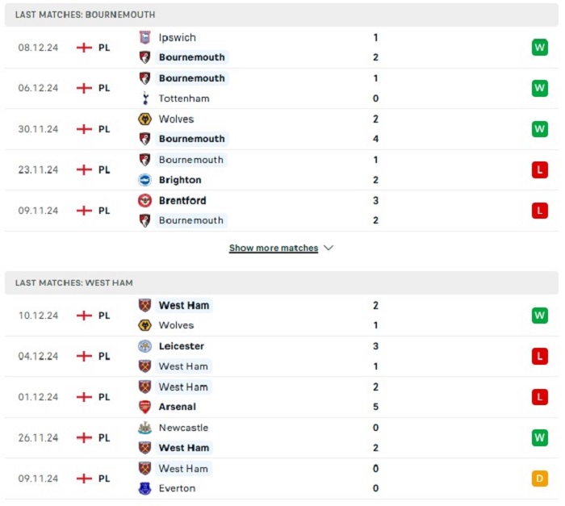Select the Last Matches: West Ham header
The height and width of the screenshot is (506, 565).
[x=282, y=283]
